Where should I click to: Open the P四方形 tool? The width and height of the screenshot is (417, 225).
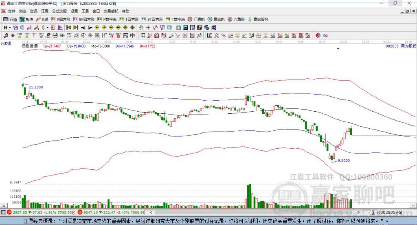click(61, 19)
